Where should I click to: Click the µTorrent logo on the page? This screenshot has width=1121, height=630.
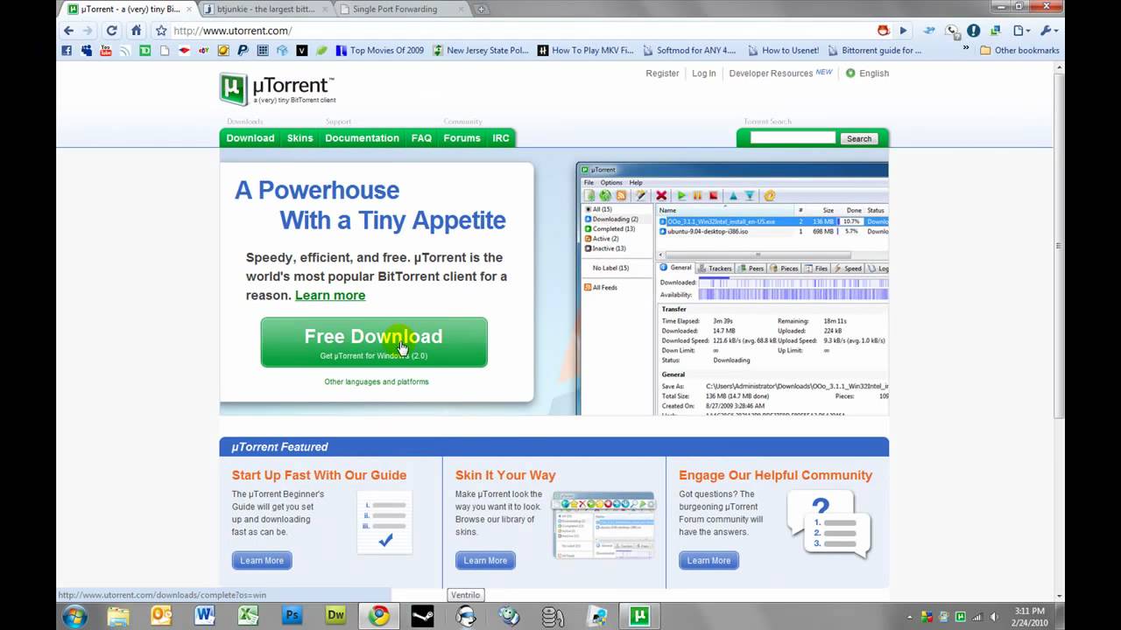click(x=277, y=88)
